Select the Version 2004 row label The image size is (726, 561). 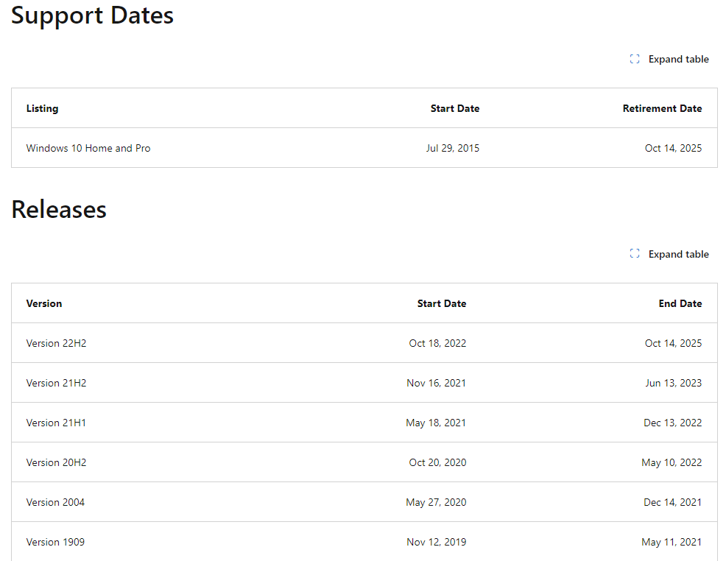point(55,502)
